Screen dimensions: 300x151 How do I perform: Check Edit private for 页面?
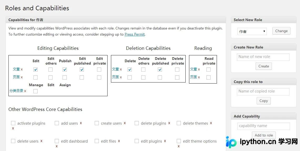99,77
